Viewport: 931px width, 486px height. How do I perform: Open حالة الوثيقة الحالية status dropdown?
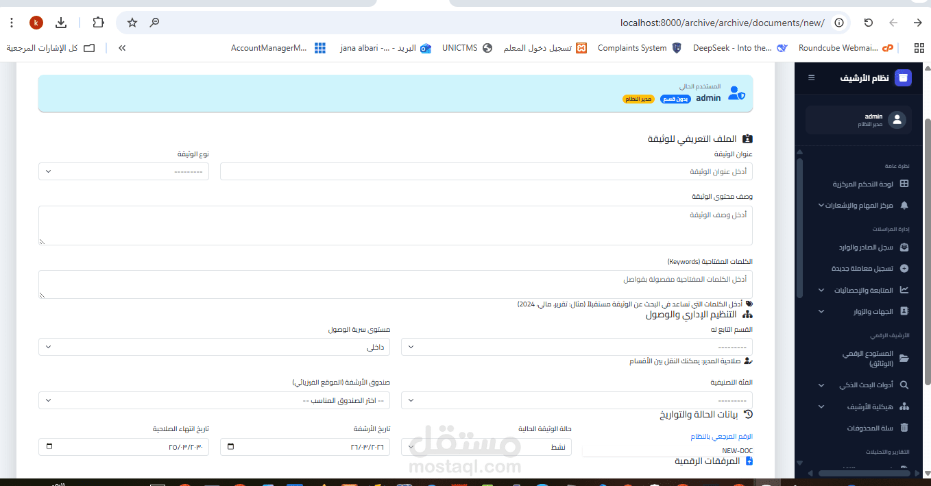point(486,447)
